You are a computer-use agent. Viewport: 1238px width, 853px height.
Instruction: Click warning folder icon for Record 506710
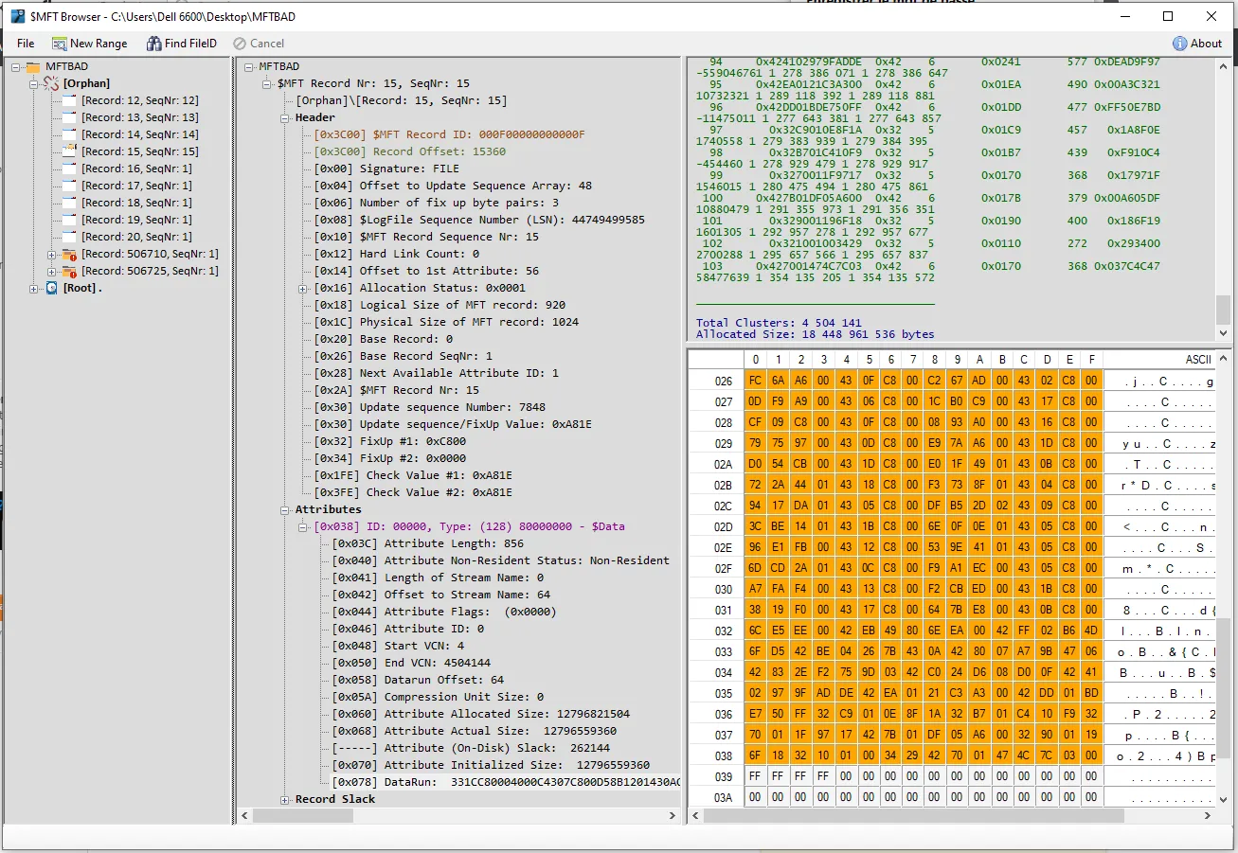[69, 254]
